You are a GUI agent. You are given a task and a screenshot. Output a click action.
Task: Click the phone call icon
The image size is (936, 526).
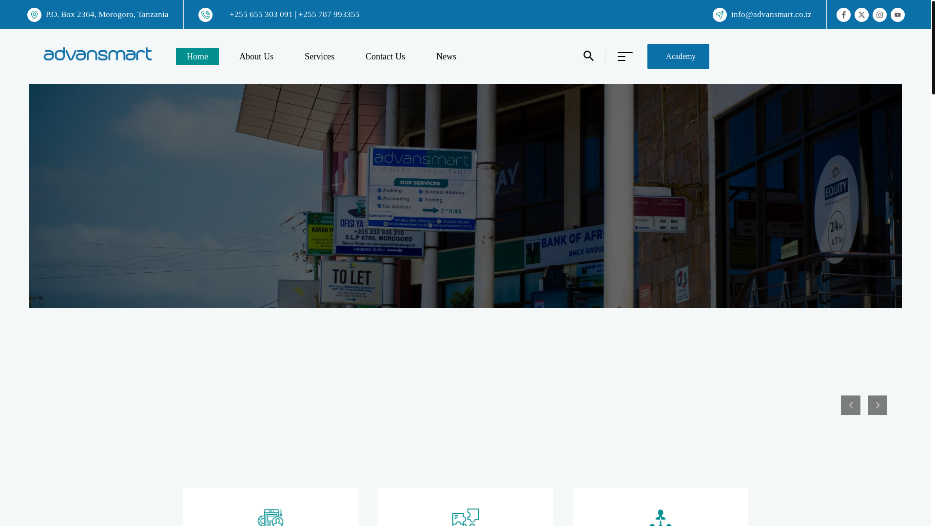(x=205, y=15)
